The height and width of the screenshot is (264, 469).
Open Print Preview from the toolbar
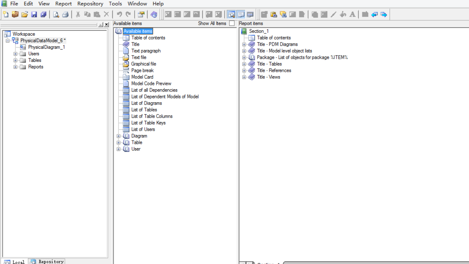click(56, 14)
